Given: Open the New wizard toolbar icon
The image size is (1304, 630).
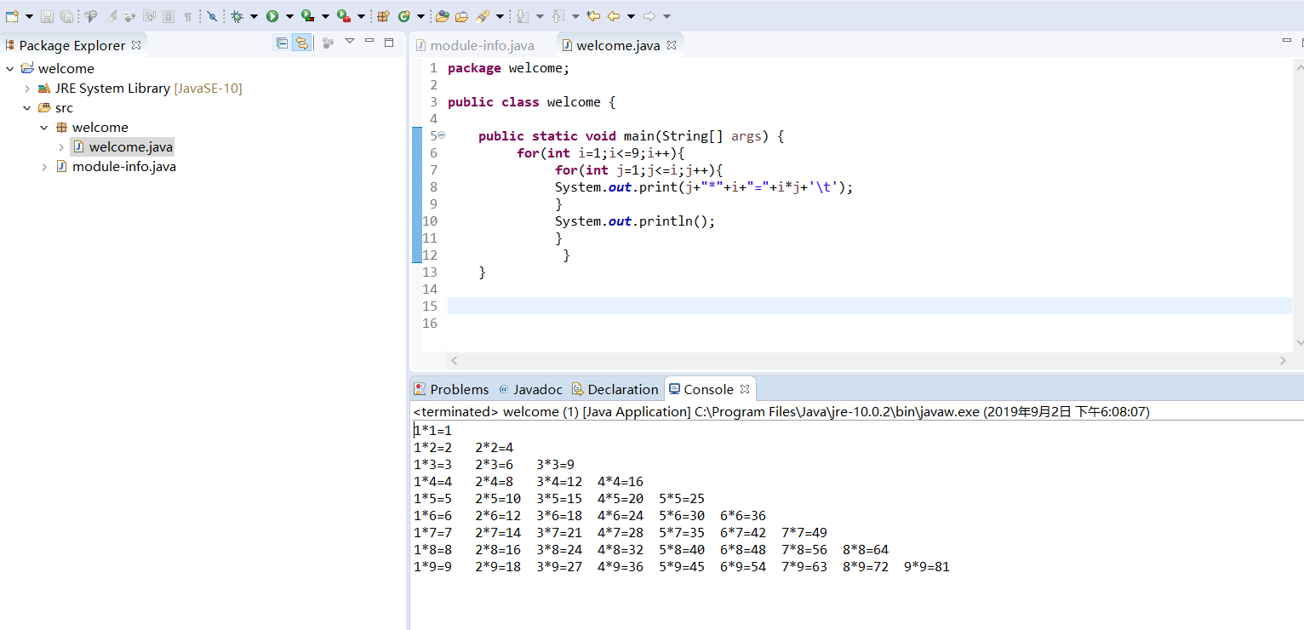Looking at the screenshot, I should [x=12, y=16].
